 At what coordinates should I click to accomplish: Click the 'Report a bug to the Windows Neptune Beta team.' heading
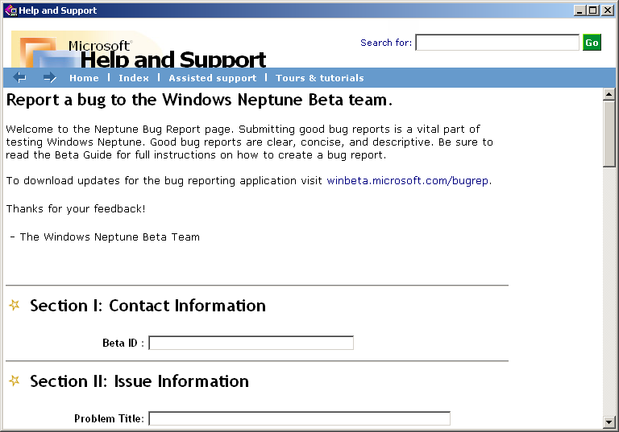(199, 100)
